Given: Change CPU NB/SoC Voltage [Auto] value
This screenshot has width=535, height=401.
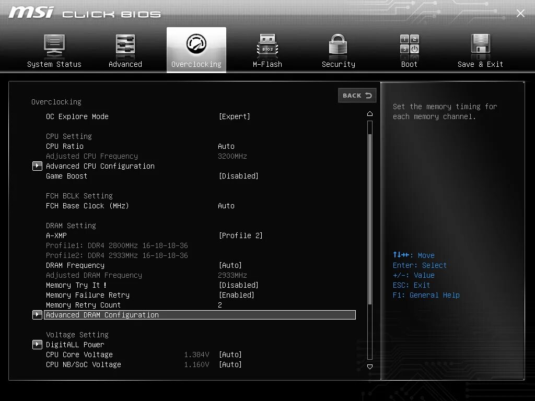Looking at the screenshot, I should [x=230, y=364].
